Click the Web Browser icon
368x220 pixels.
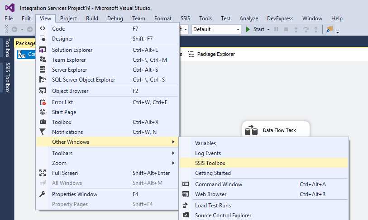point(186,194)
